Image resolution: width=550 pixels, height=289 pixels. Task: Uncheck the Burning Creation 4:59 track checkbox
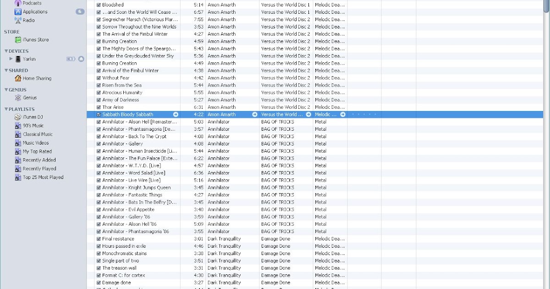tap(99, 41)
